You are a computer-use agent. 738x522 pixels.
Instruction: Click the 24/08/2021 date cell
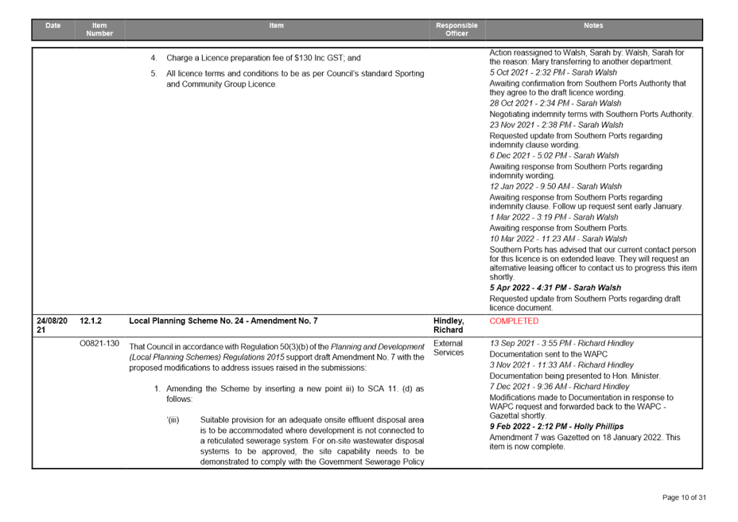point(52,325)
